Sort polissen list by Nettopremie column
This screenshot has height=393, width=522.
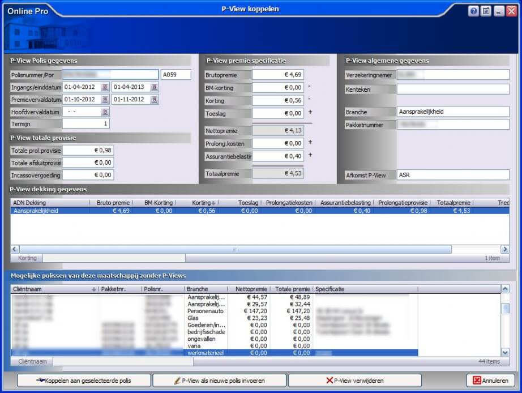pos(249,289)
